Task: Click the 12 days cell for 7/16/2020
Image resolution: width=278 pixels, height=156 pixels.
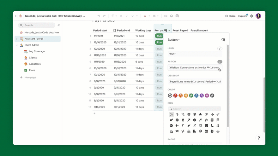Action: [x=140, y=107]
